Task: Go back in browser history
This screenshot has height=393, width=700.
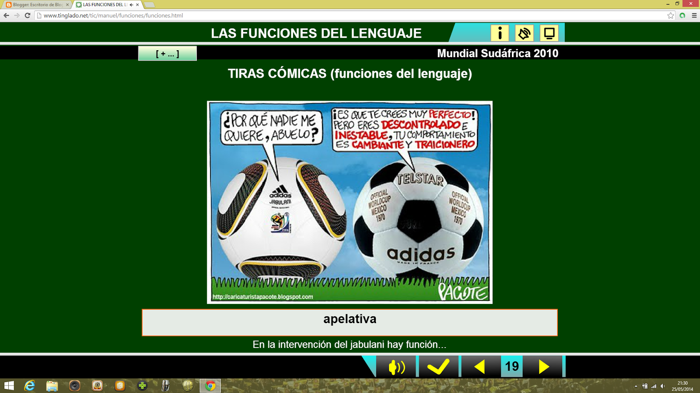Action: tap(6, 15)
